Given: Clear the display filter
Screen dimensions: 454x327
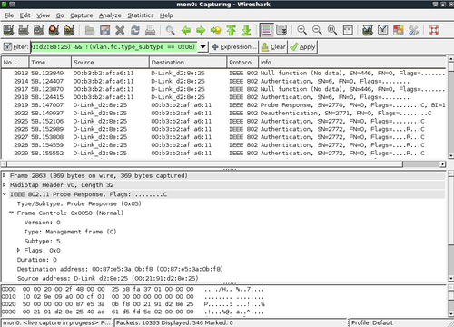Looking at the screenshot, I should pyautogui.click(x=273, y=47).
